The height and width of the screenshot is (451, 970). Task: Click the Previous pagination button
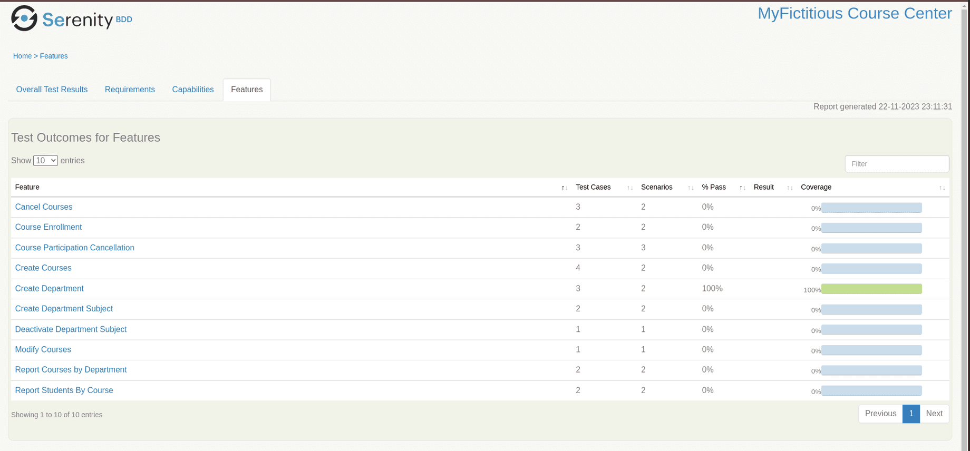point(880,414)
